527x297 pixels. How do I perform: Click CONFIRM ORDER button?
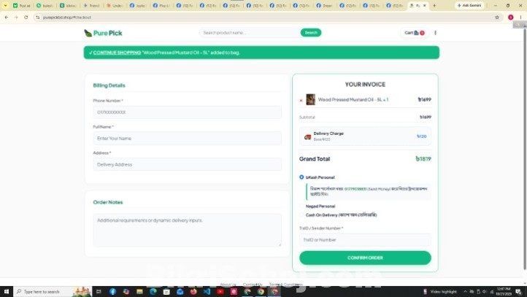point(365,258)
